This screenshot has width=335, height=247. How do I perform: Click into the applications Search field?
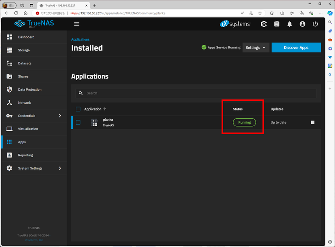pyautogui.click(x=196, y=93)
